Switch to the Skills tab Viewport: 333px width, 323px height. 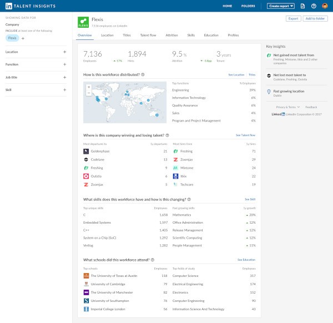[x=191, y=36]
